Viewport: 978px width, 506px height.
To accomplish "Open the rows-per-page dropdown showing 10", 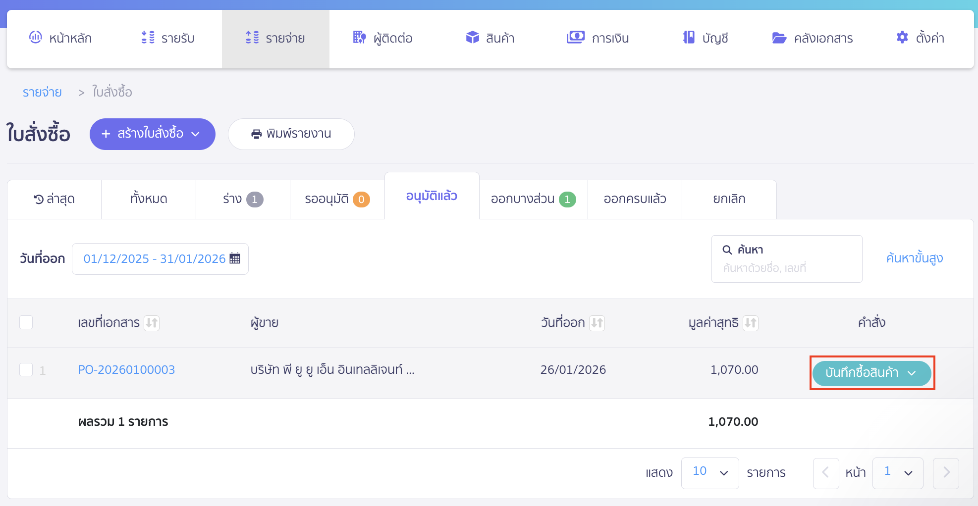I will (709, 473).
